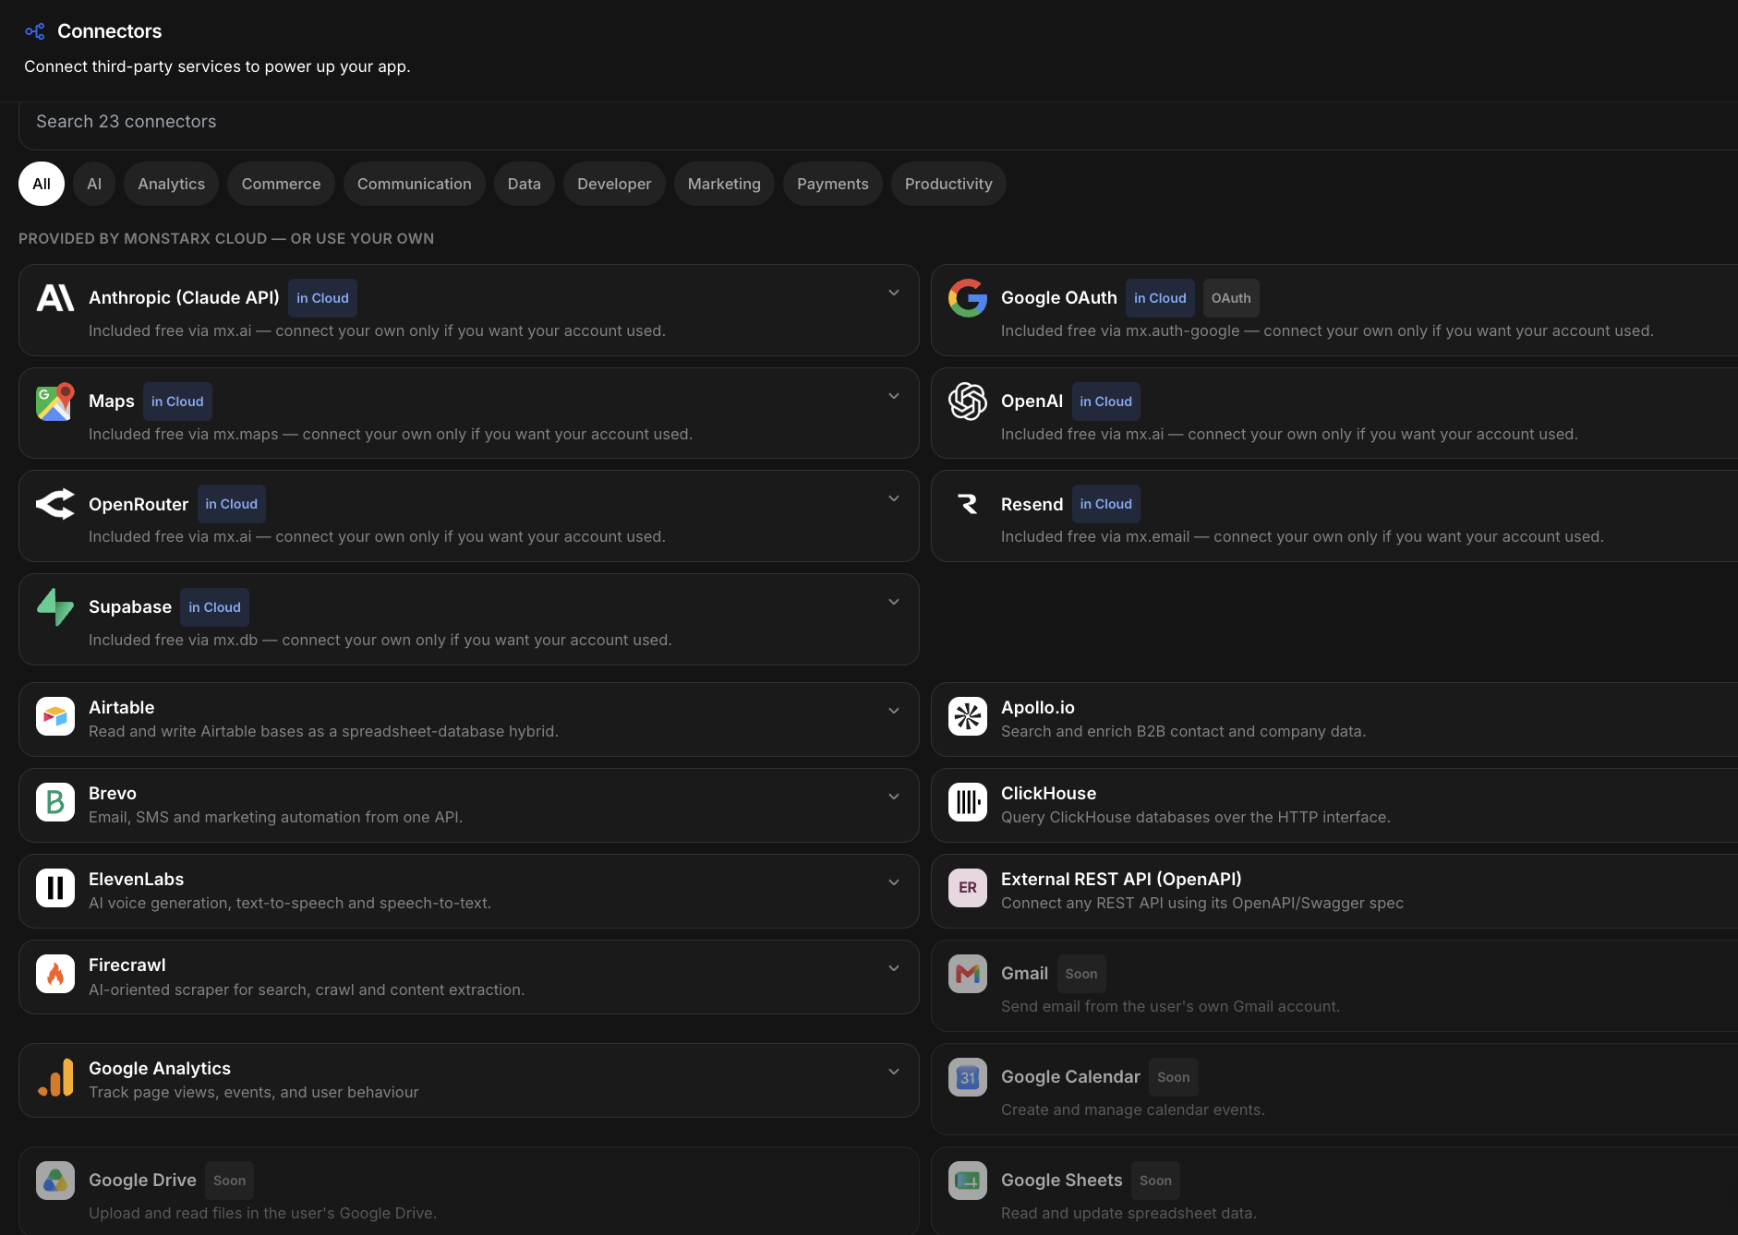Click the Google Calendar logo icon
The width and height of the screenshot is (1738, 1235).
pos(968,1077)
